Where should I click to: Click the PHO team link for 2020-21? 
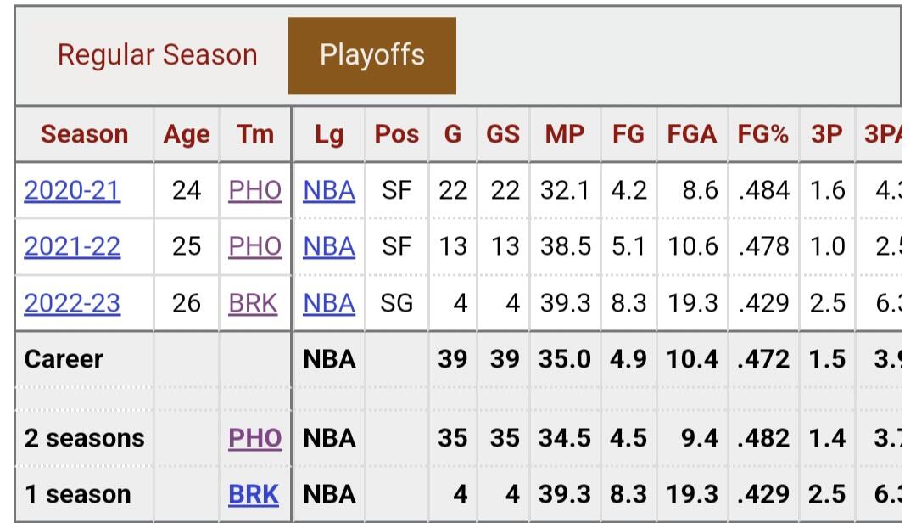(x=254, y=190)
